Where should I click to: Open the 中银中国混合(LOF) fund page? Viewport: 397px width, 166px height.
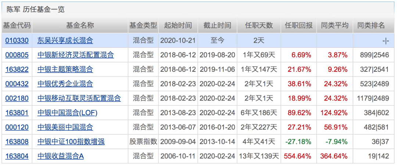pos(67,113)
